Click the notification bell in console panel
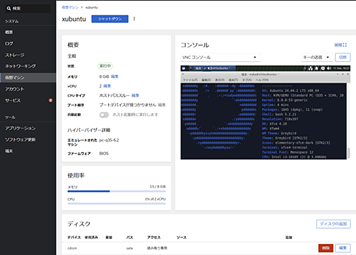The width and height of the screenshot is (356, 255). point(317,68)
